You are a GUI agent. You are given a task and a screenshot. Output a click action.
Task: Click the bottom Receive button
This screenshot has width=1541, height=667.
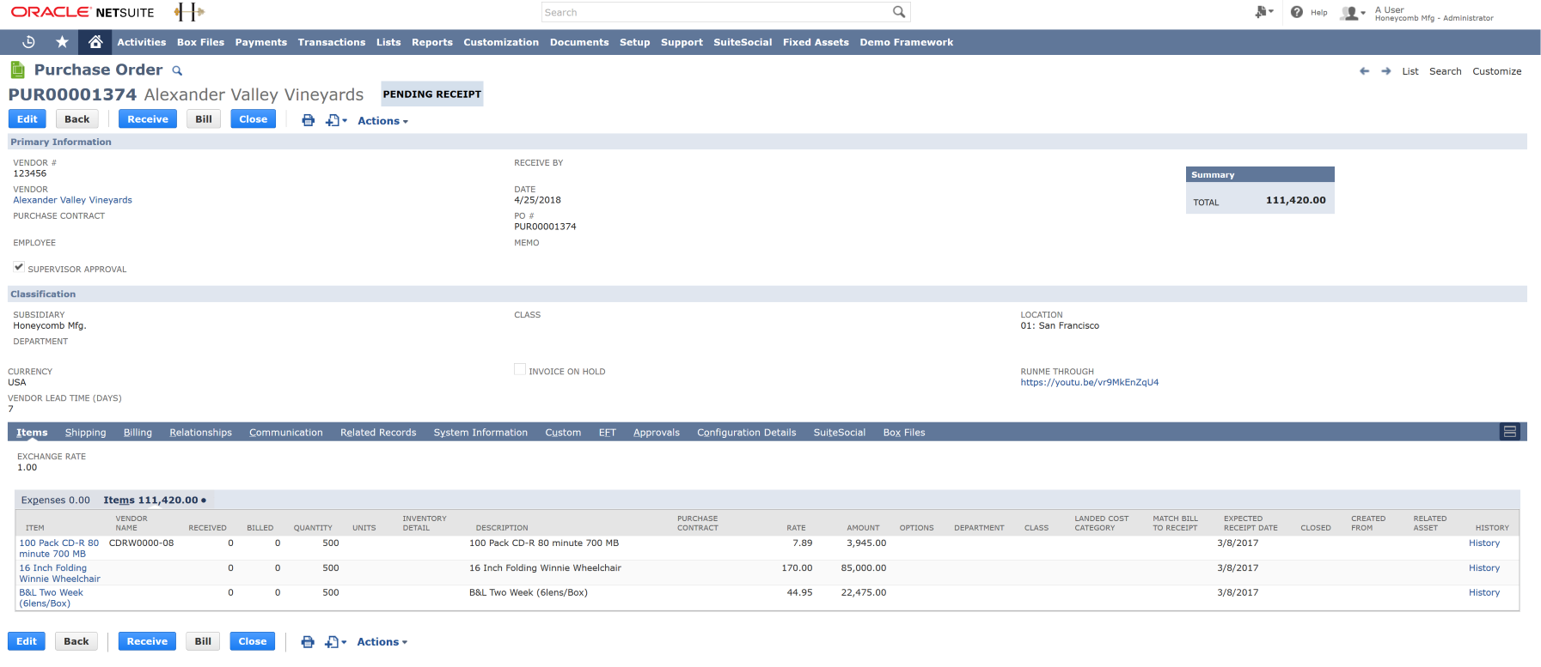[x=147, y=641]
